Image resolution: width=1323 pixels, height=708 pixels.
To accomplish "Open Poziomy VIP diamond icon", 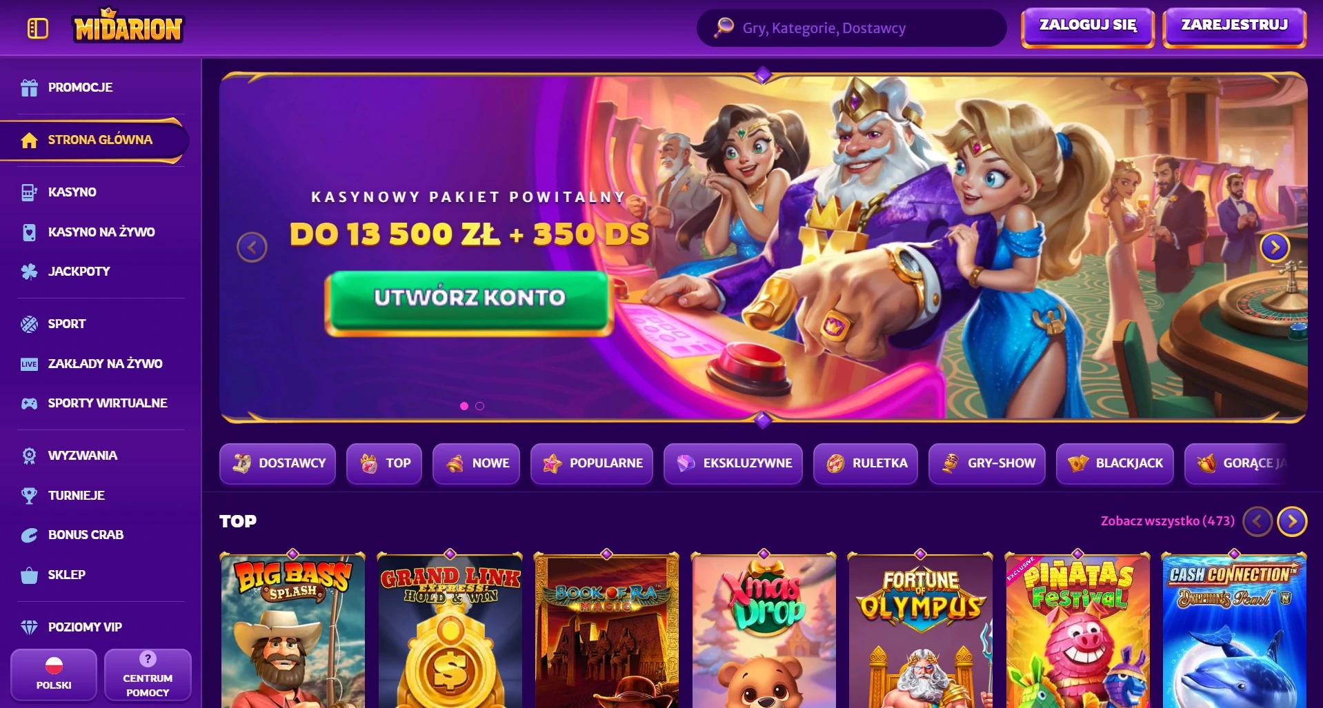I will (x=29, y=627).
